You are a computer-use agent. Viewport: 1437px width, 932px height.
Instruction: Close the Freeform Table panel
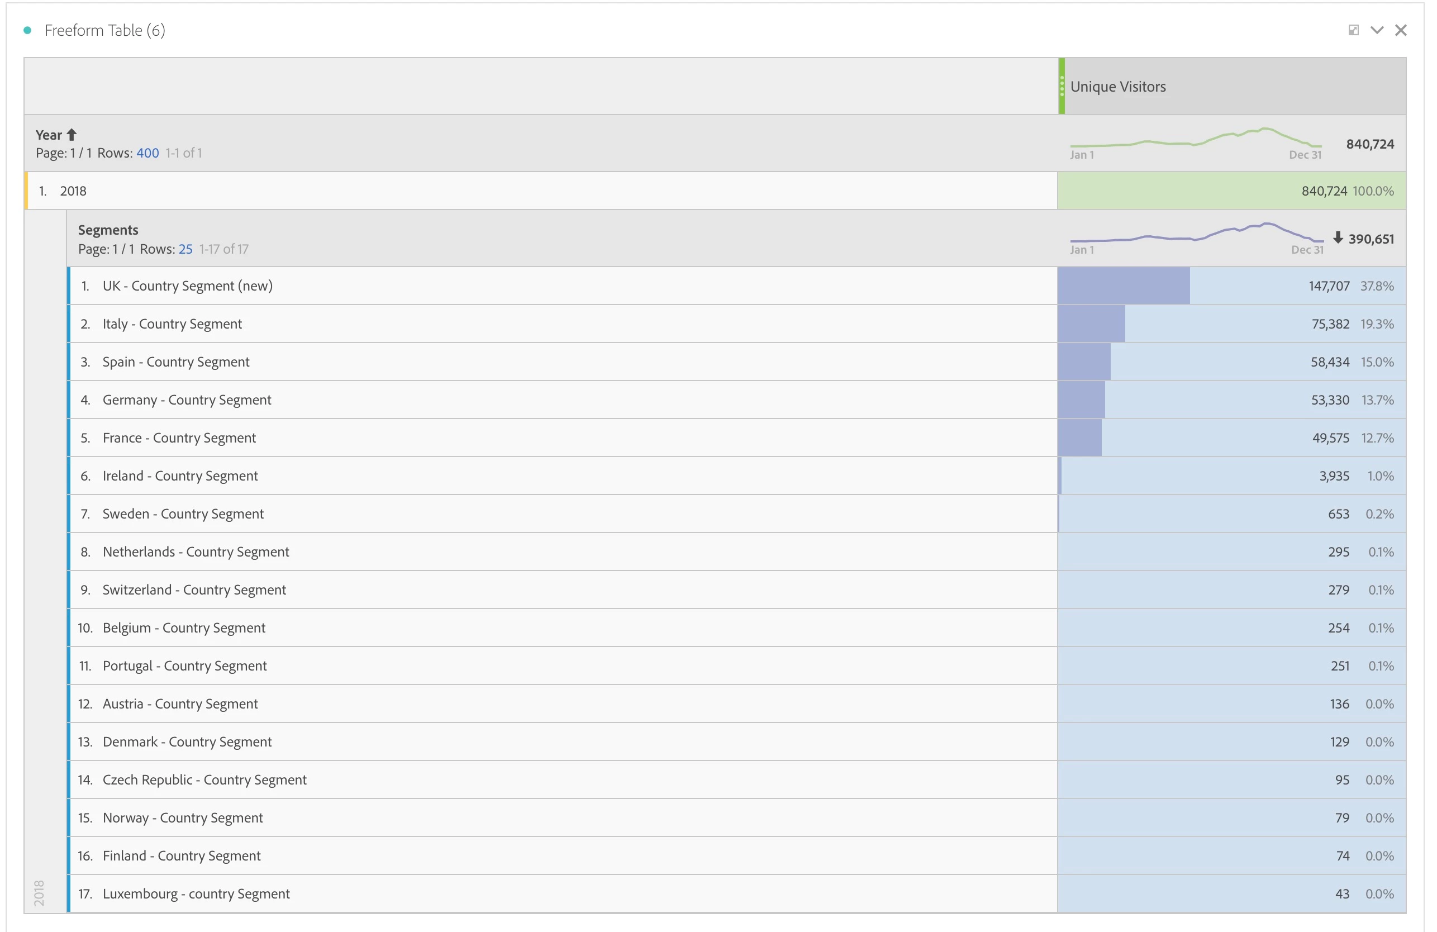pos(1401,30)
